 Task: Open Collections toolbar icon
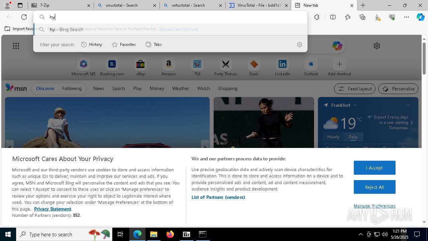[362, 17]
